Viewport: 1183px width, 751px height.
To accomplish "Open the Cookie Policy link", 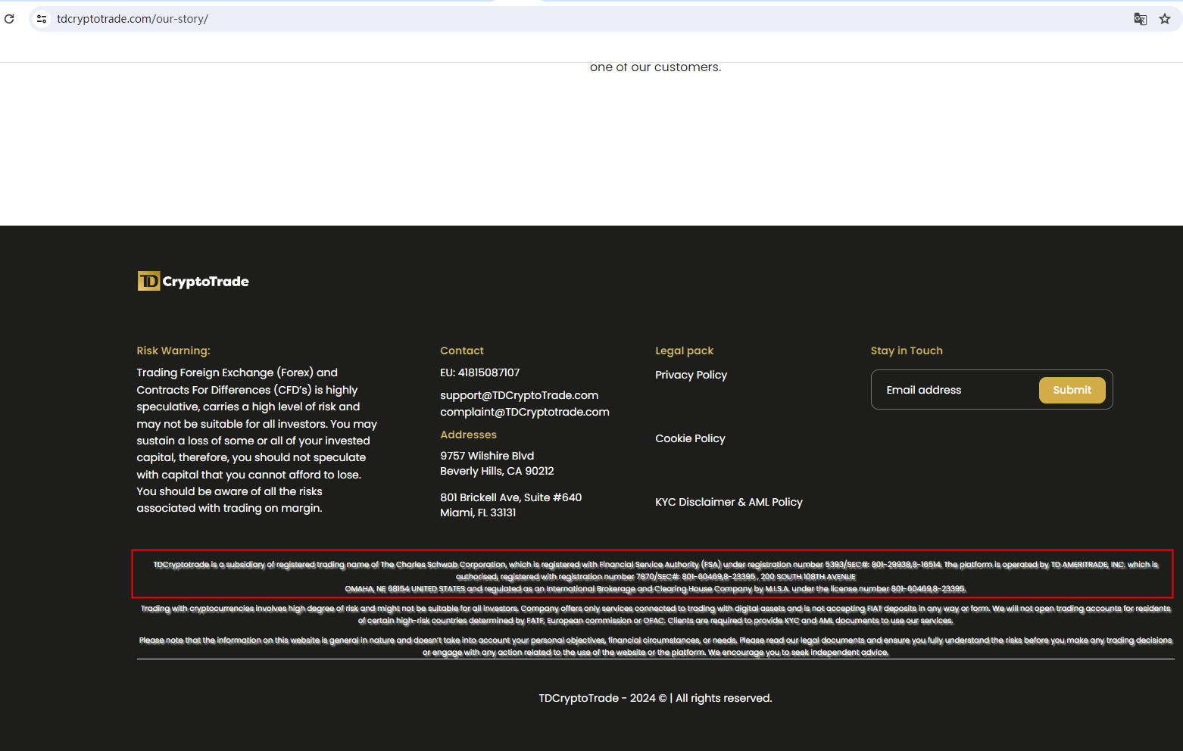I will (690, 438).
